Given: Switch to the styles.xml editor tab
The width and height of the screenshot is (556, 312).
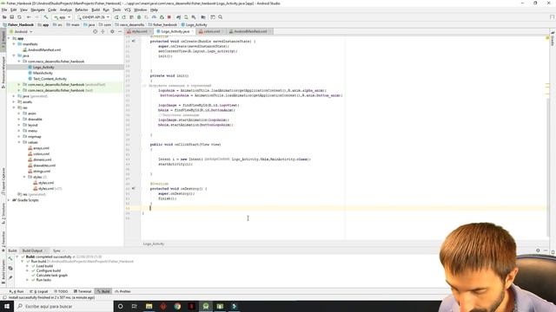Looking at the screenshot, I should pos(139,31).
